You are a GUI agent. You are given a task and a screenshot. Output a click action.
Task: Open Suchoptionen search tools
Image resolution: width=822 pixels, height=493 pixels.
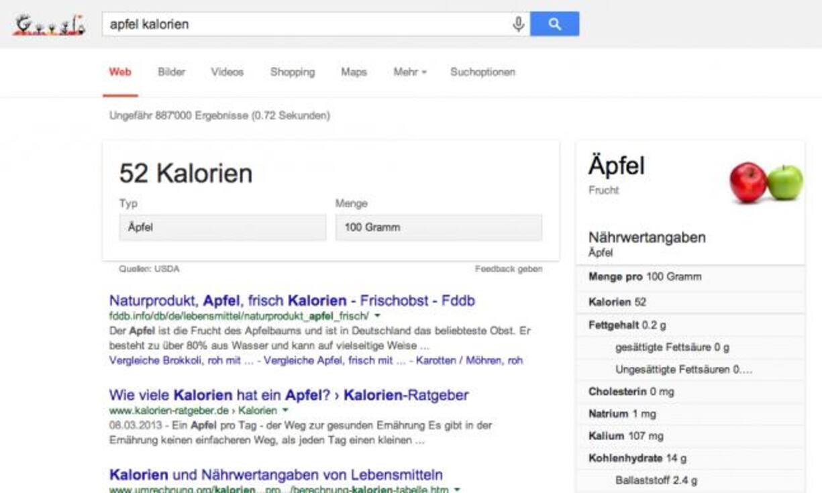coord(482,72)
